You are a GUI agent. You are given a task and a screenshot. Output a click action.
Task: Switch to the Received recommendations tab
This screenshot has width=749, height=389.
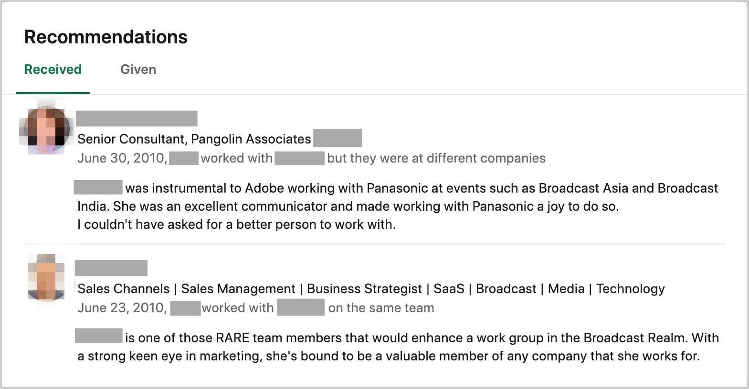(53, 70)
